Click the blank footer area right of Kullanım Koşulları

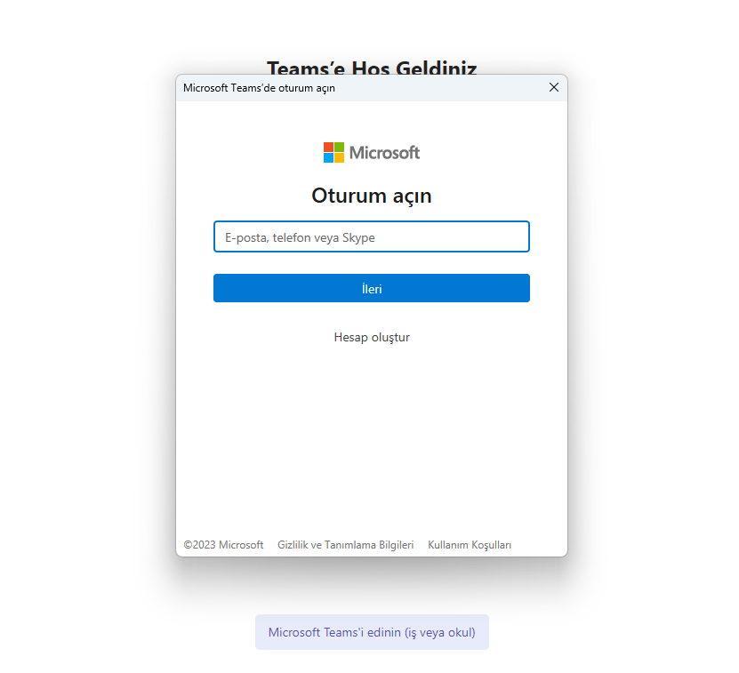click(x=538, y=545)
